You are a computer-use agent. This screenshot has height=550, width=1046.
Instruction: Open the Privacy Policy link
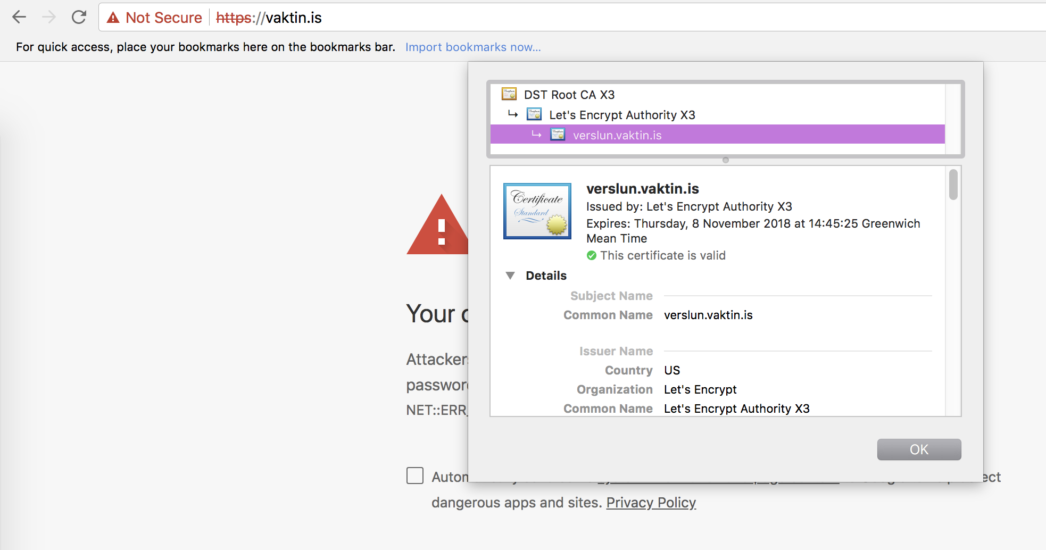(x=651, y=503)
